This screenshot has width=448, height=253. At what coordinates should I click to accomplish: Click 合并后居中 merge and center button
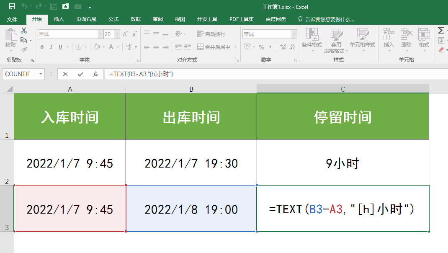tap(214, 47)
